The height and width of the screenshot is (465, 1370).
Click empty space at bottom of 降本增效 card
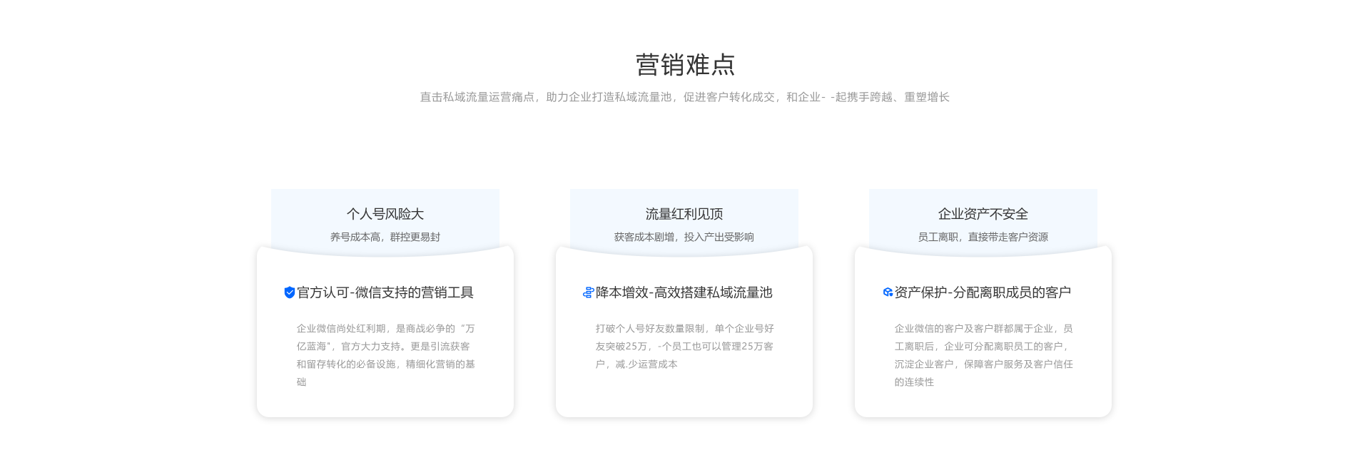(x=684, y=396)
